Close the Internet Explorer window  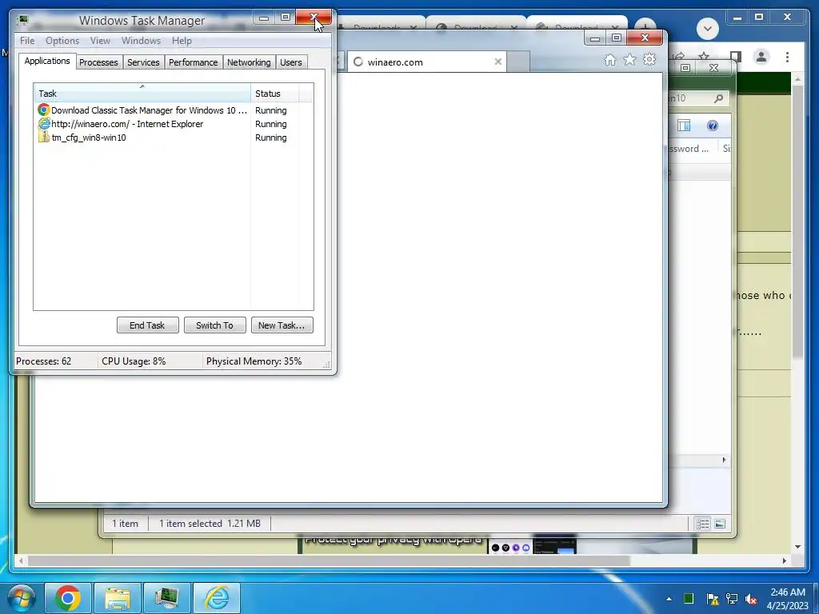click(x=645, y=38)
